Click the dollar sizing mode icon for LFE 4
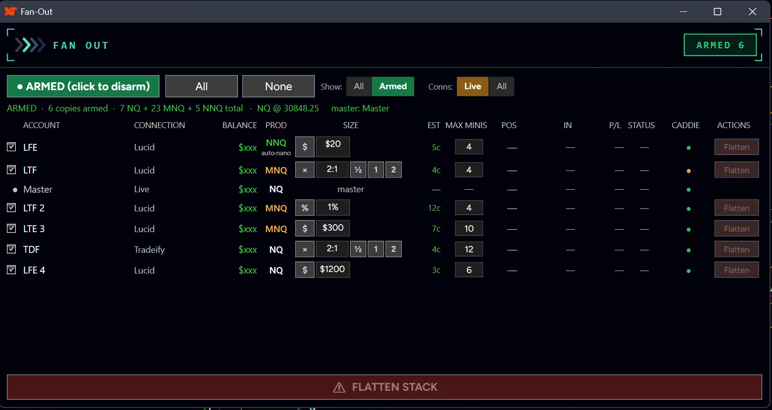The height and width of the screenshot is (410, 772). (305, 270)
